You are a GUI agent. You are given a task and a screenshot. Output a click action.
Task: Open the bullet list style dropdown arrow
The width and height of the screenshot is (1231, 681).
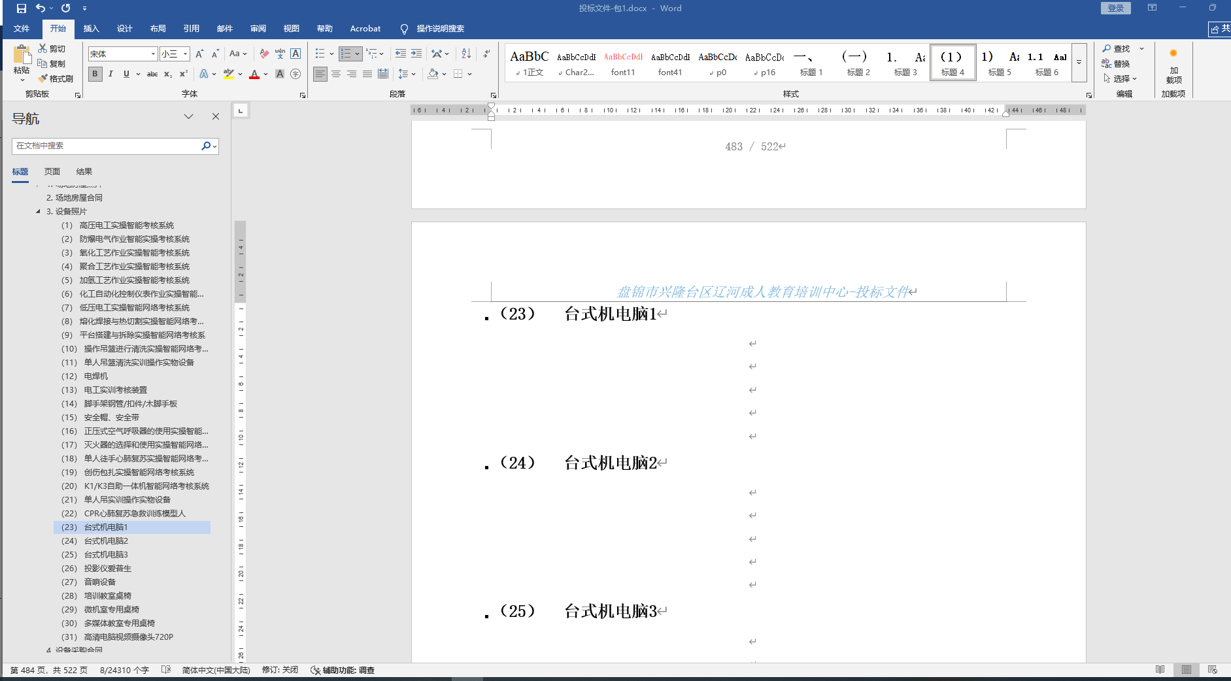click(331, 54)
